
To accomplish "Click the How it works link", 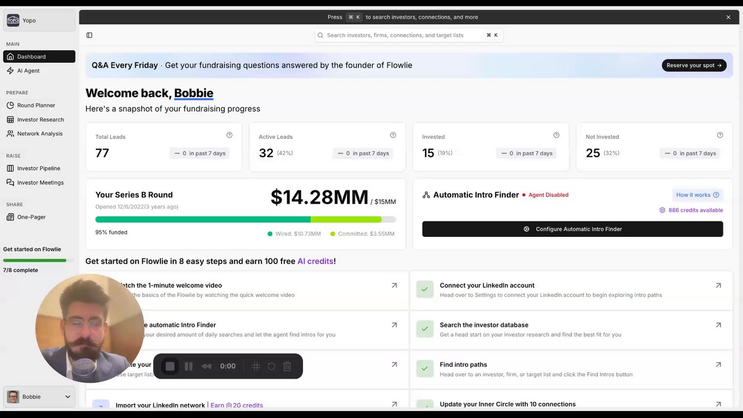I will point(697,195).
